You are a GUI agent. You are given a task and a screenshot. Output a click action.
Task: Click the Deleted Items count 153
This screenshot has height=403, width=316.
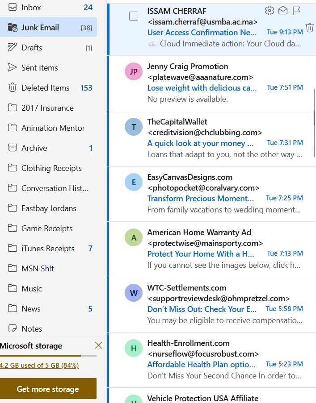pos(86,87)
